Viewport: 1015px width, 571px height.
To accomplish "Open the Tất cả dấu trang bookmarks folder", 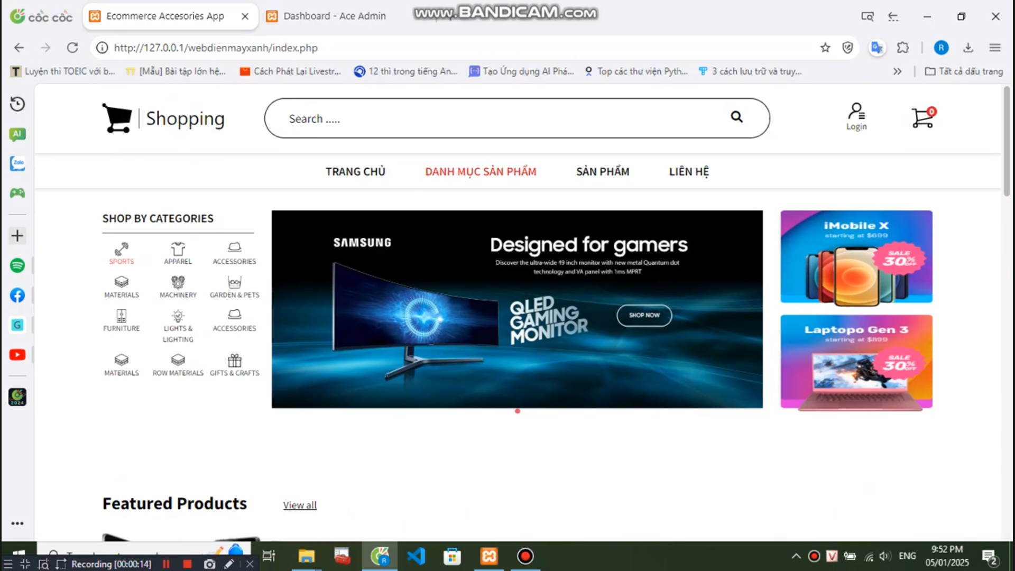I will click(x=964, y=71).
